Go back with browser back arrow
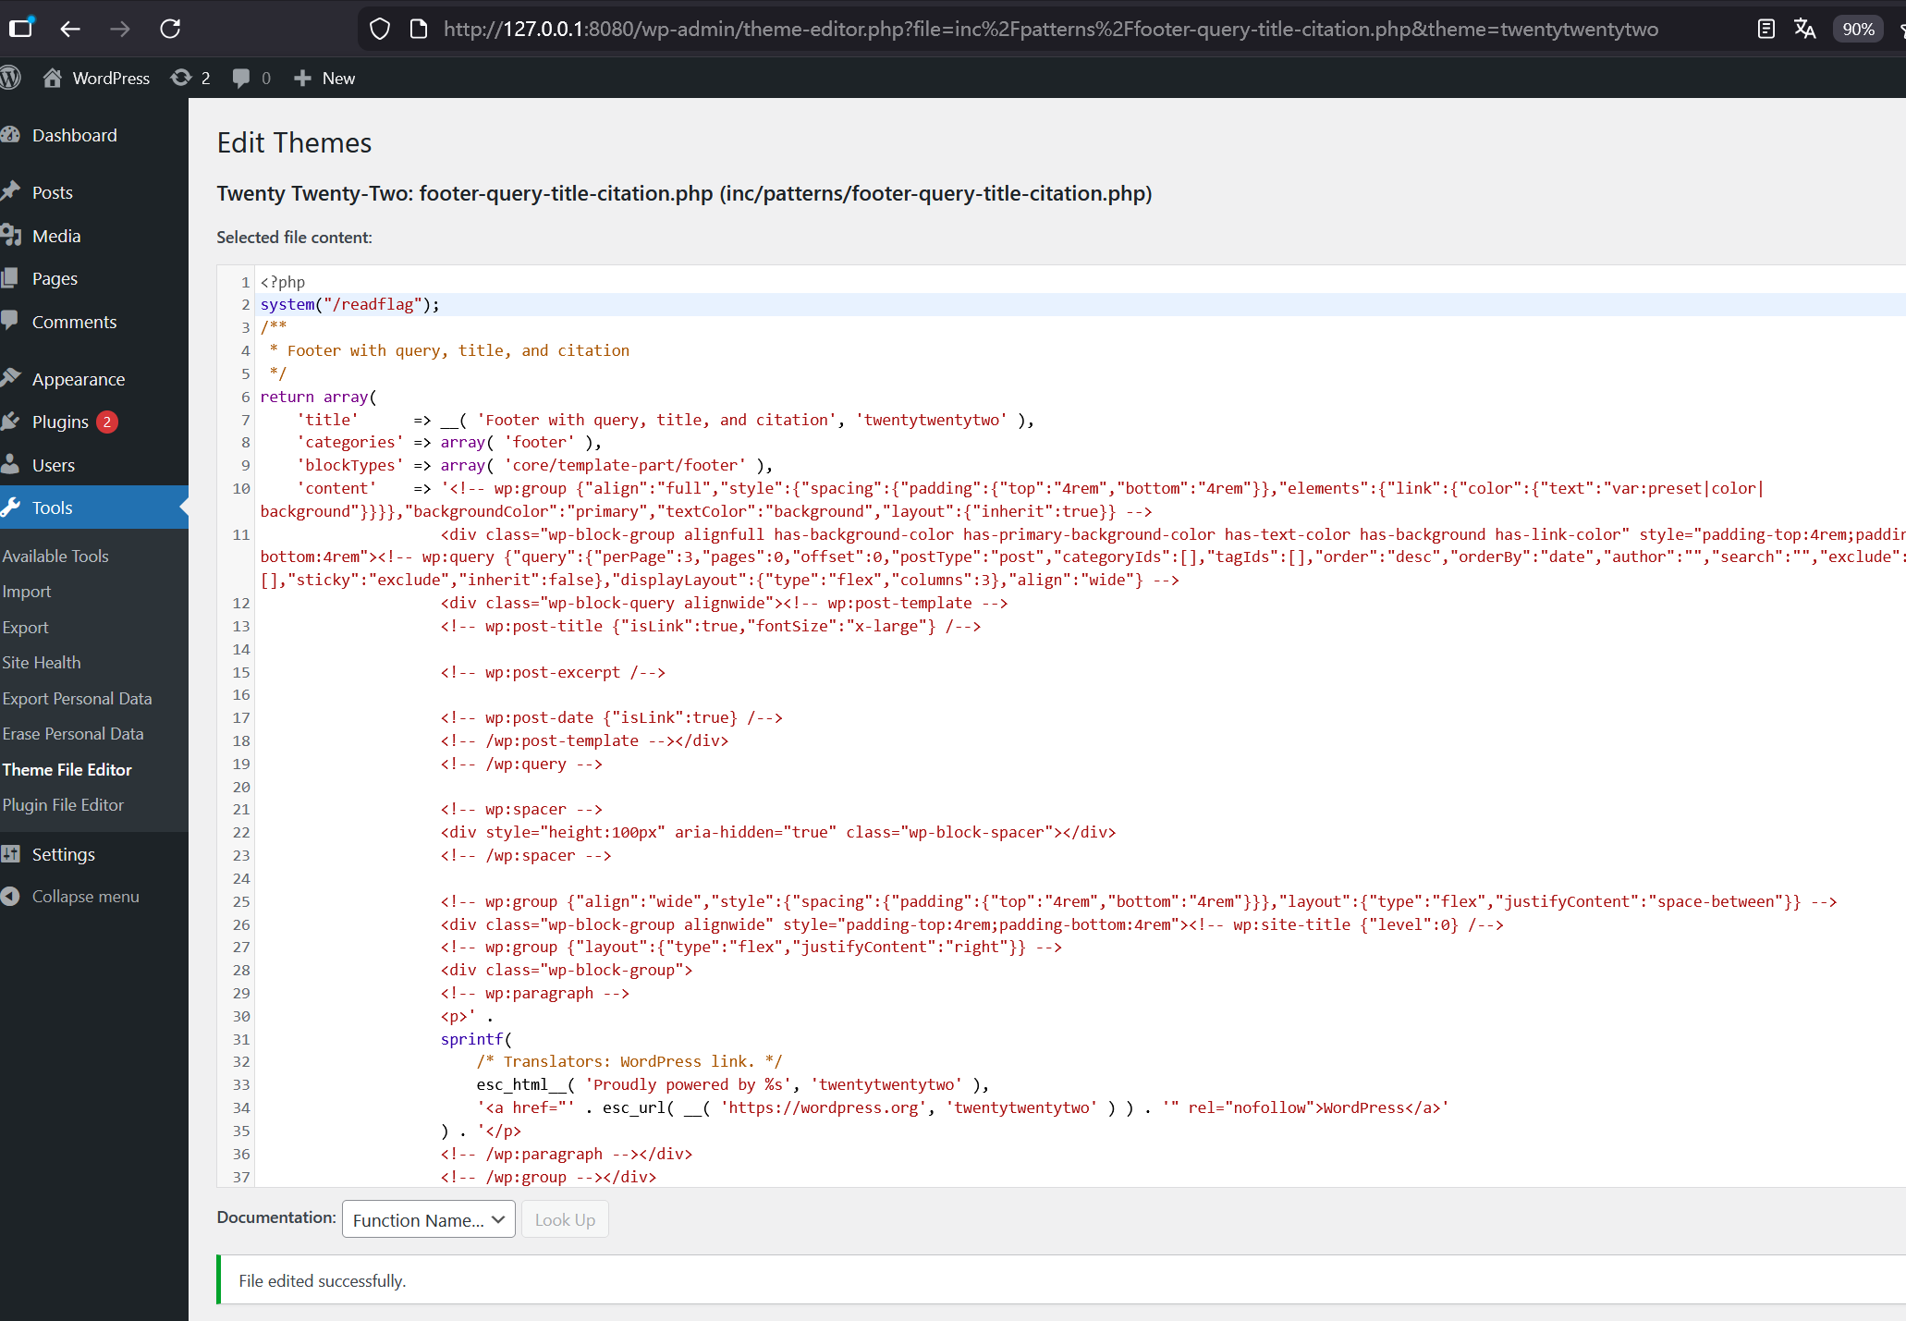1906x1321 pixels. 70,29
